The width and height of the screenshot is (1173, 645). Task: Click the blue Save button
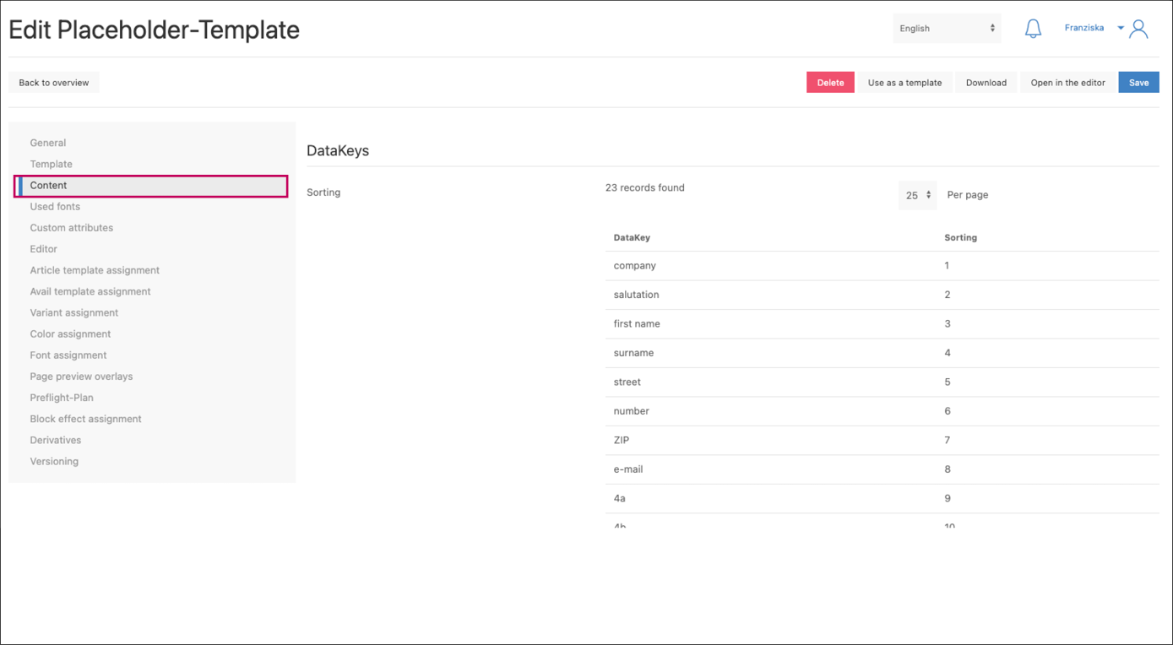pos(1138,83)
